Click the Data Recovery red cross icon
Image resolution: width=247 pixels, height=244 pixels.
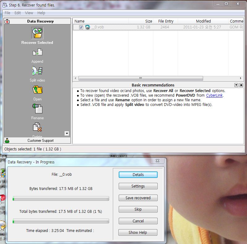point(7,21)
